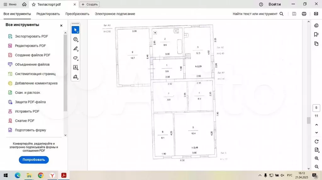Click the home icon
The image size is (322, 180).
(x=24, y=4)
